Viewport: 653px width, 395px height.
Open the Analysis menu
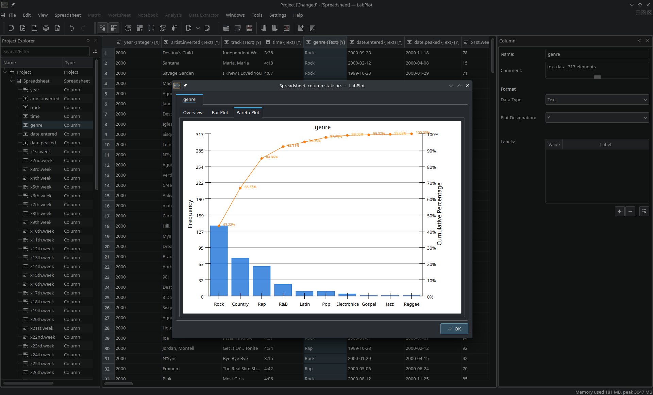(173, 15)
